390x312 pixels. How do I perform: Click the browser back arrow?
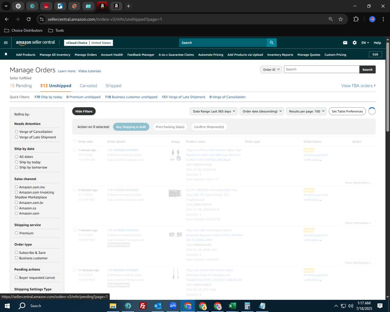[7, 19]
